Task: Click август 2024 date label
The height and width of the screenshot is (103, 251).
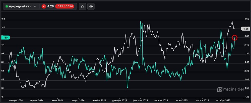Action: (78, 100)
